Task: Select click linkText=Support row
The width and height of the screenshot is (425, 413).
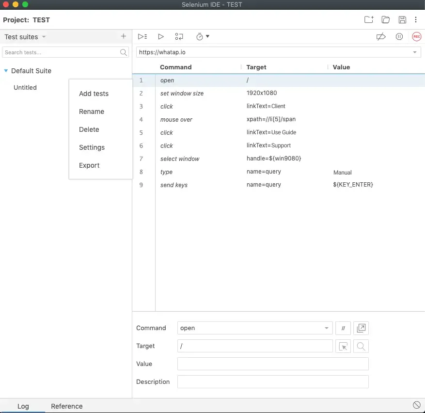Action: coord(278,145)
